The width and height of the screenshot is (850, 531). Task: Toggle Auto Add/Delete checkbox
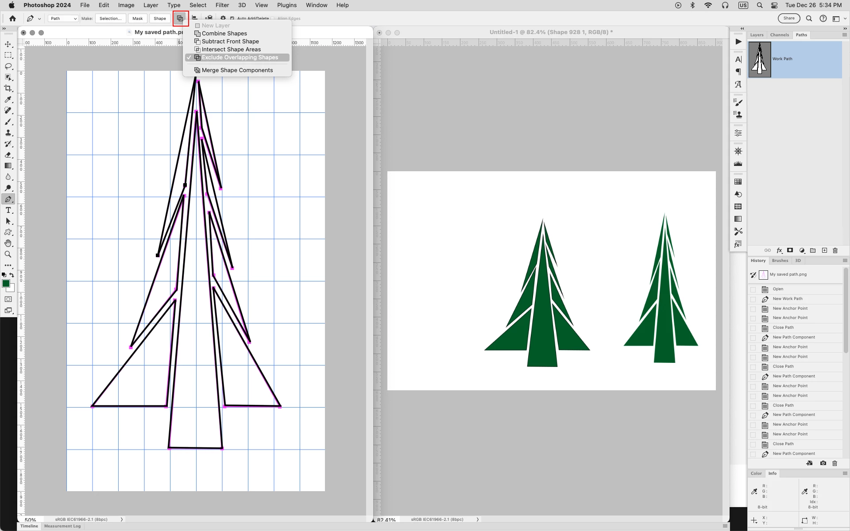(x=232, y=19)
